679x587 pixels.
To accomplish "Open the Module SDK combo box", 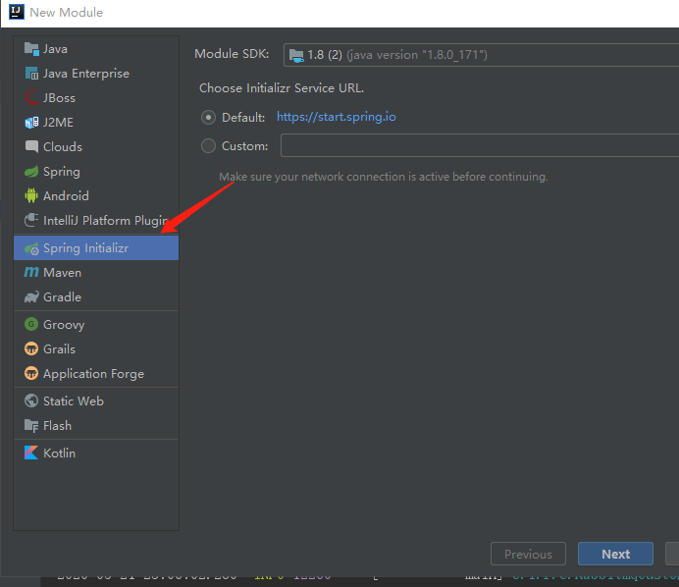I will (481, 55).
